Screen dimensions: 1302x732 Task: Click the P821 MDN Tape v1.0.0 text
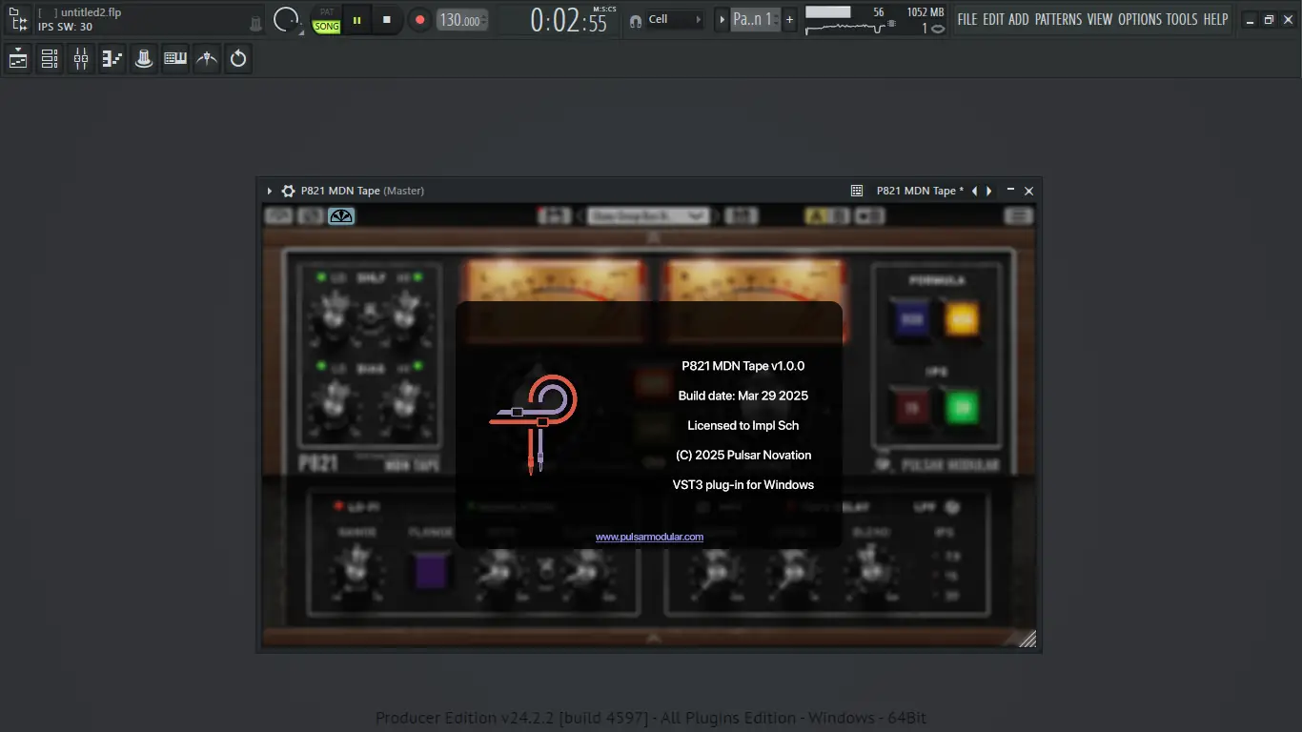coord(743,366)
